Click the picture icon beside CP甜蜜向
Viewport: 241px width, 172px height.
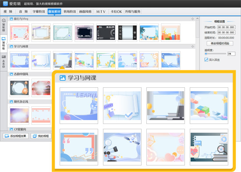(11, 129)
